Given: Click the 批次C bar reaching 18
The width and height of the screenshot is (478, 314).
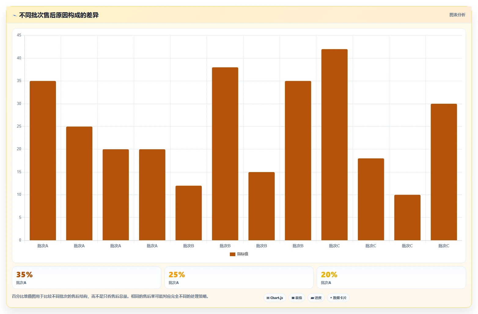Looking at the screenshot, I should click(x=371, y=199).
